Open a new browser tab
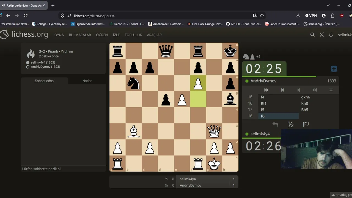The image size is (352, 198). tap(53, 5)
